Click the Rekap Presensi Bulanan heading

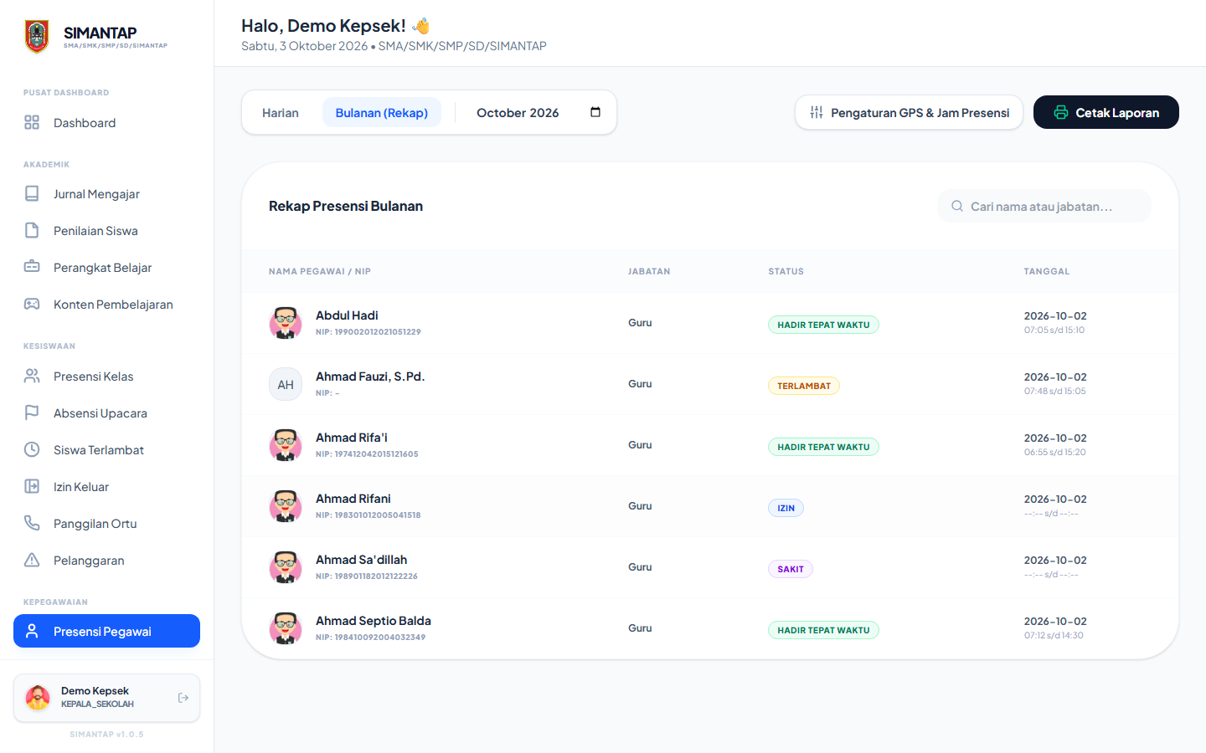(x=346, y=206)
